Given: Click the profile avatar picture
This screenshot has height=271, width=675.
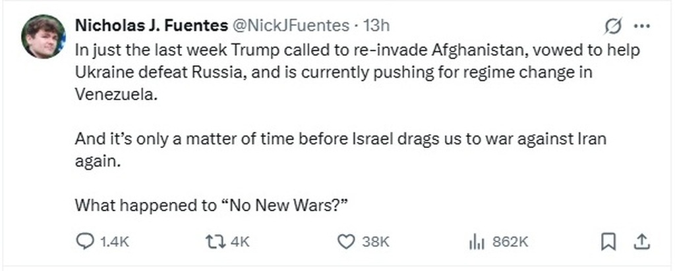Looking at the screenshot, I should (44, 36).
